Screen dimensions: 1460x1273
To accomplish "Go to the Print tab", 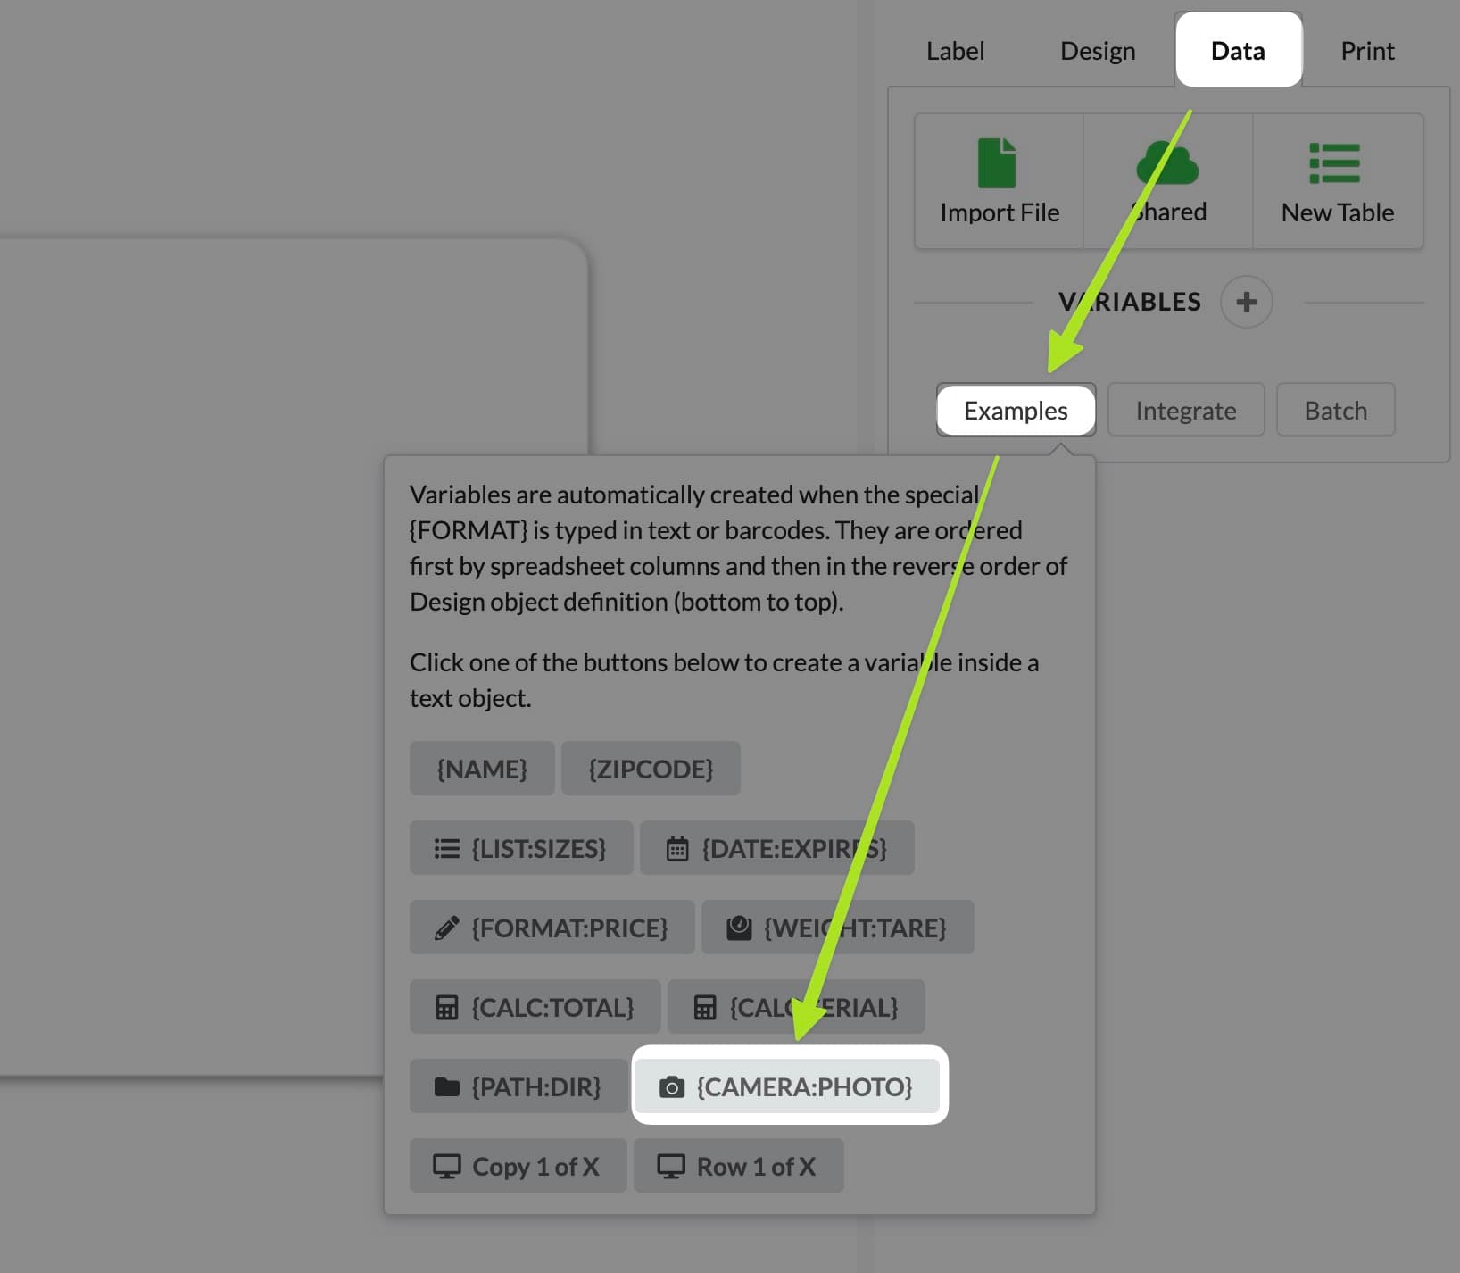I will pos(1366,51).
